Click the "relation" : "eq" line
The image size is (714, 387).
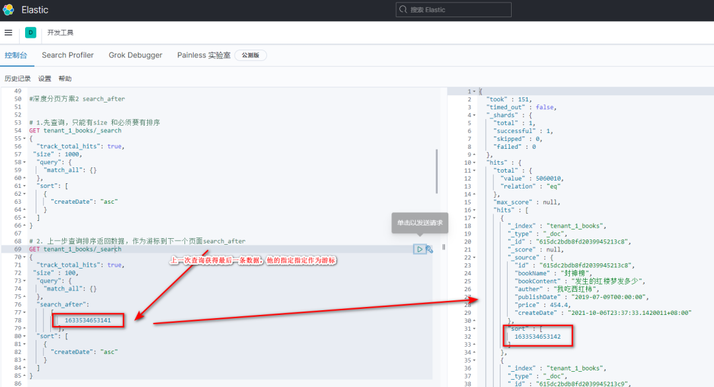[x=530, y=187]
